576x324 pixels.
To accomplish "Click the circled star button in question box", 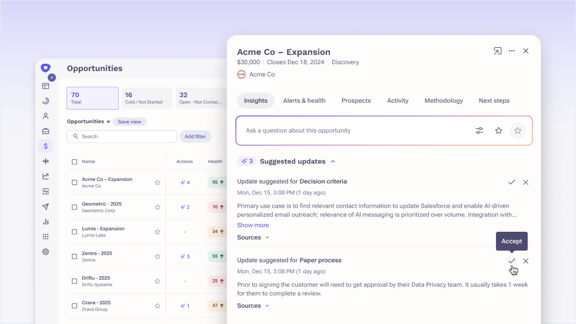I will click(x=518, y=131).
